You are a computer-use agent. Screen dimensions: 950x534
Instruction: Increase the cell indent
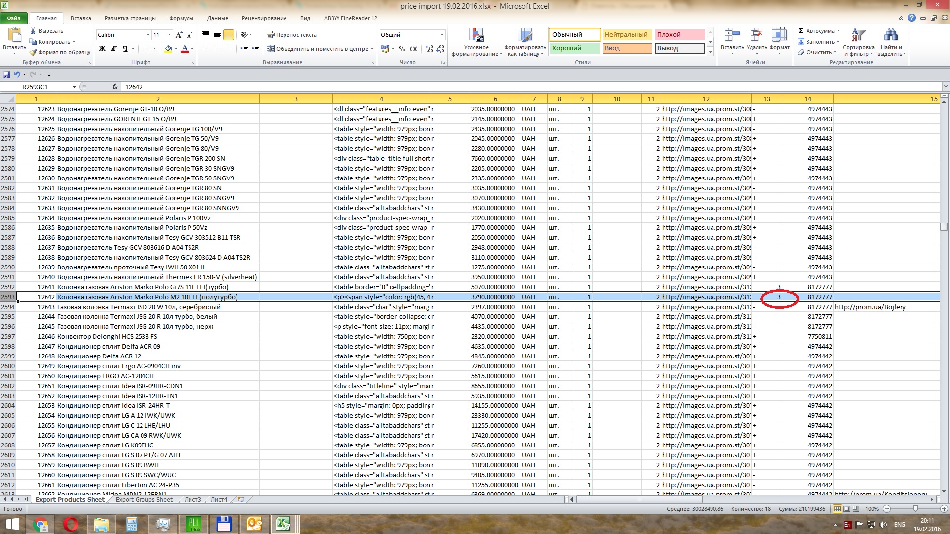(255, 49)
